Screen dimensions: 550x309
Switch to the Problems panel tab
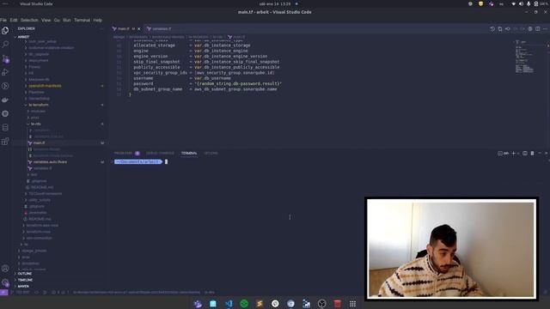click(126, 153)
